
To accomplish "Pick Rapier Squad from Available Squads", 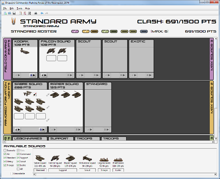I will (70, 161).
